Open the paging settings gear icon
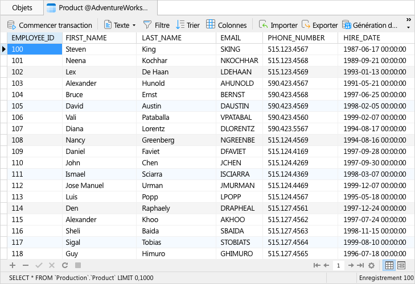The image size is (415, 284). (x=372, y=265)
